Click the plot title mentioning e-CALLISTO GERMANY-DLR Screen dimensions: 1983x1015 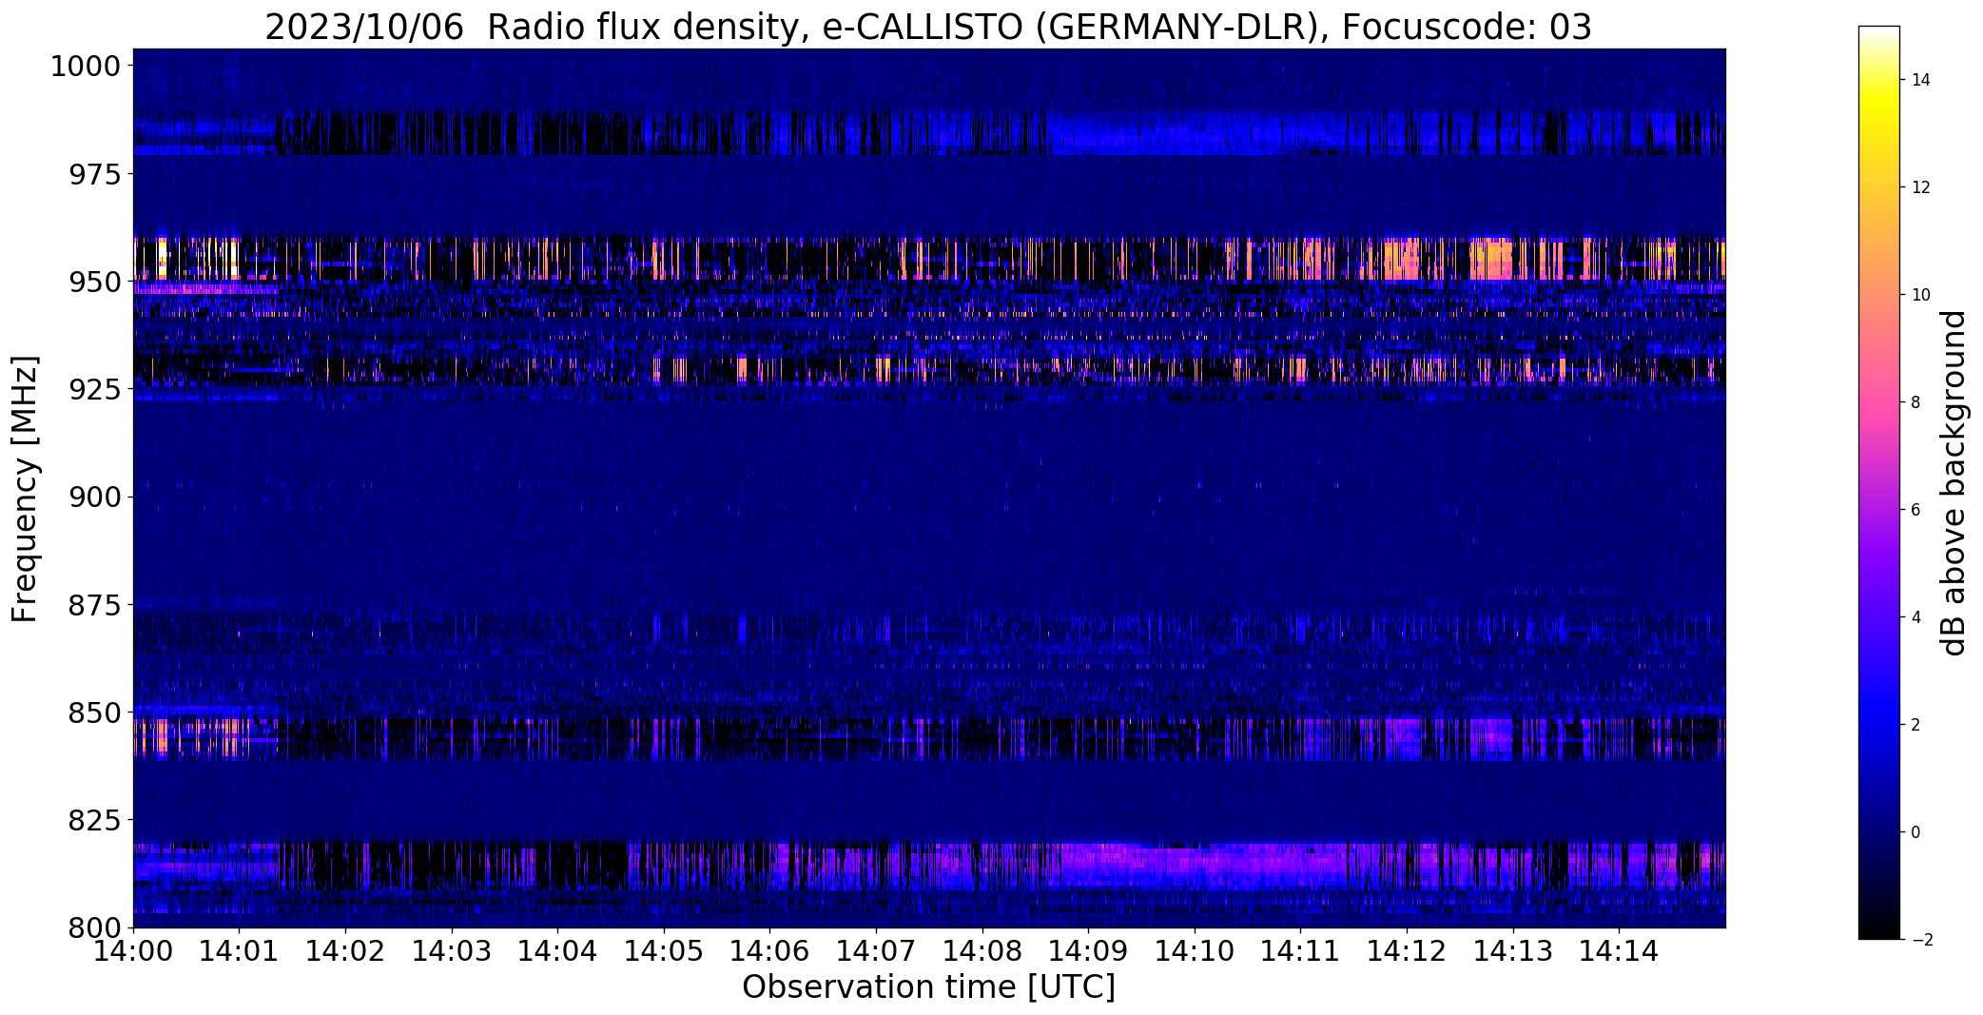pyautogui.click(x=927, y=27)
